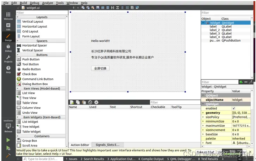This screenshot has width=256, height=161.
Task: Select the 全屏切换 button on the form
Action: tap(100, 68)
